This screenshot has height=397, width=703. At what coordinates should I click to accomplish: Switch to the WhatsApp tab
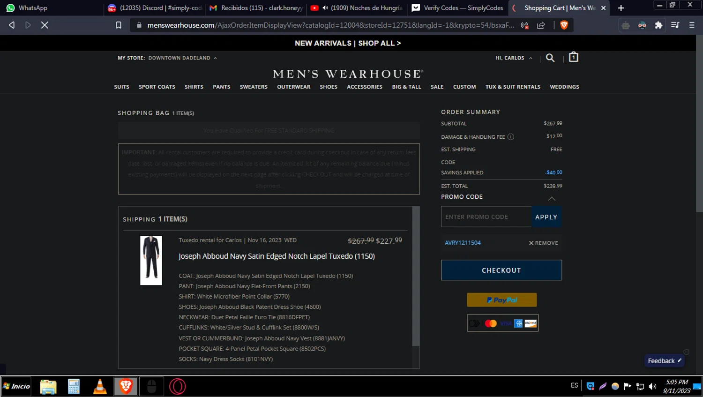click(x=52, y=8)
